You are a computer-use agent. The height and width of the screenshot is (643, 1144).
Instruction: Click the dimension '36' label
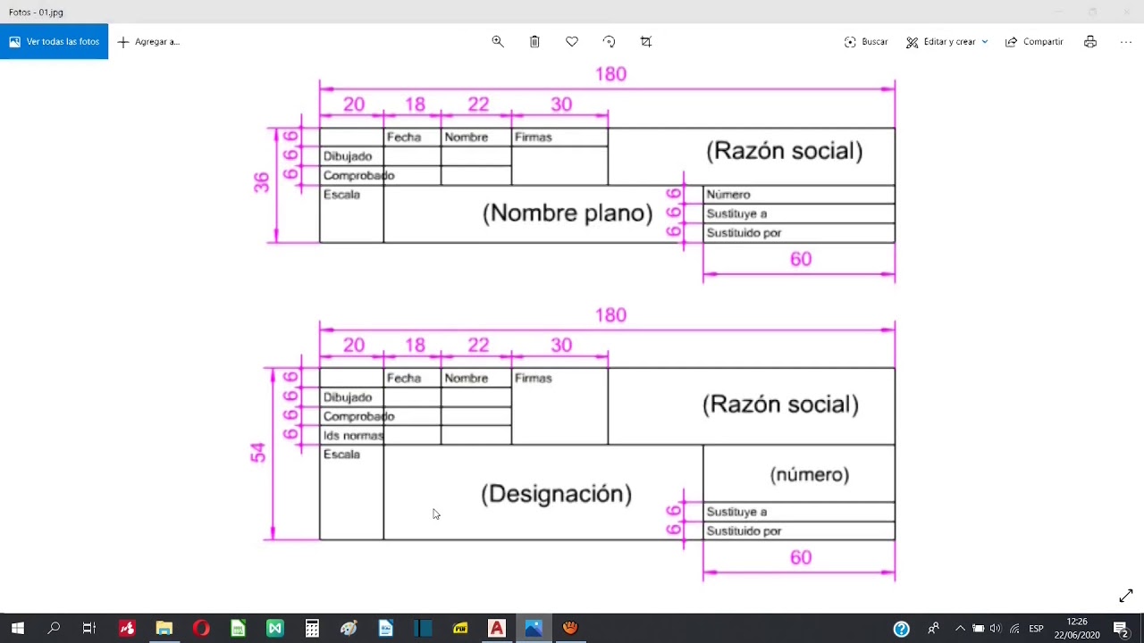point(261,182)
